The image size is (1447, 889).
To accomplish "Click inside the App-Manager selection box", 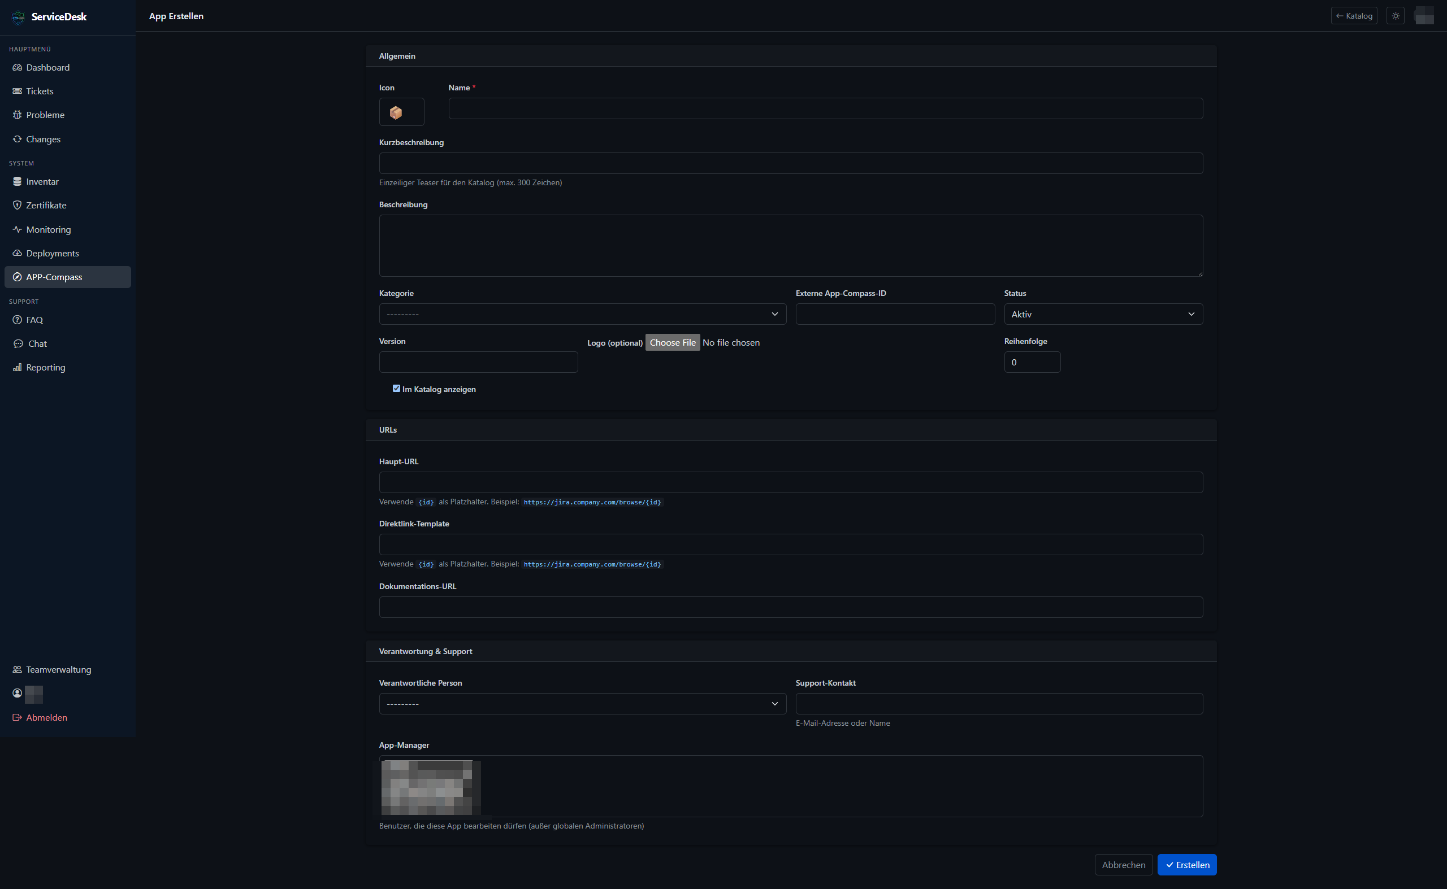I will pos(791,786).
